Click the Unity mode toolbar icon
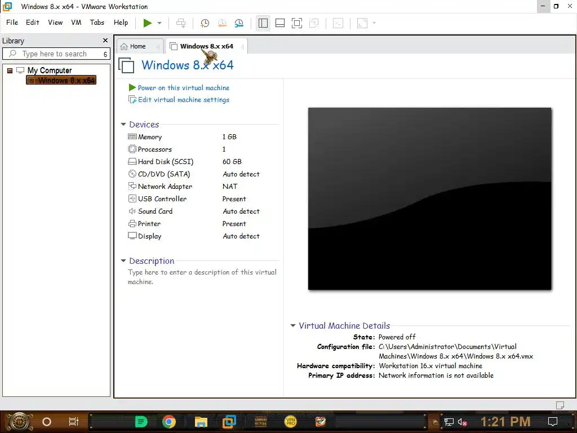The height and width of the screenshot is (433, 577). pyautogui.click(x=314, y=23)
